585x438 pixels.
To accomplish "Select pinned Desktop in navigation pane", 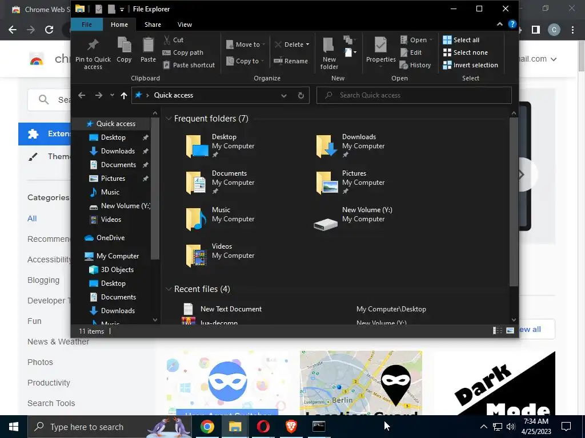I will click(x=113, y=137).
